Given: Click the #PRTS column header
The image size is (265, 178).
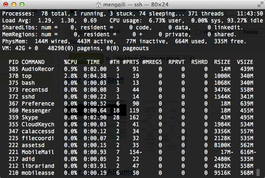Looking at the screenshot, I should point(131,62).
